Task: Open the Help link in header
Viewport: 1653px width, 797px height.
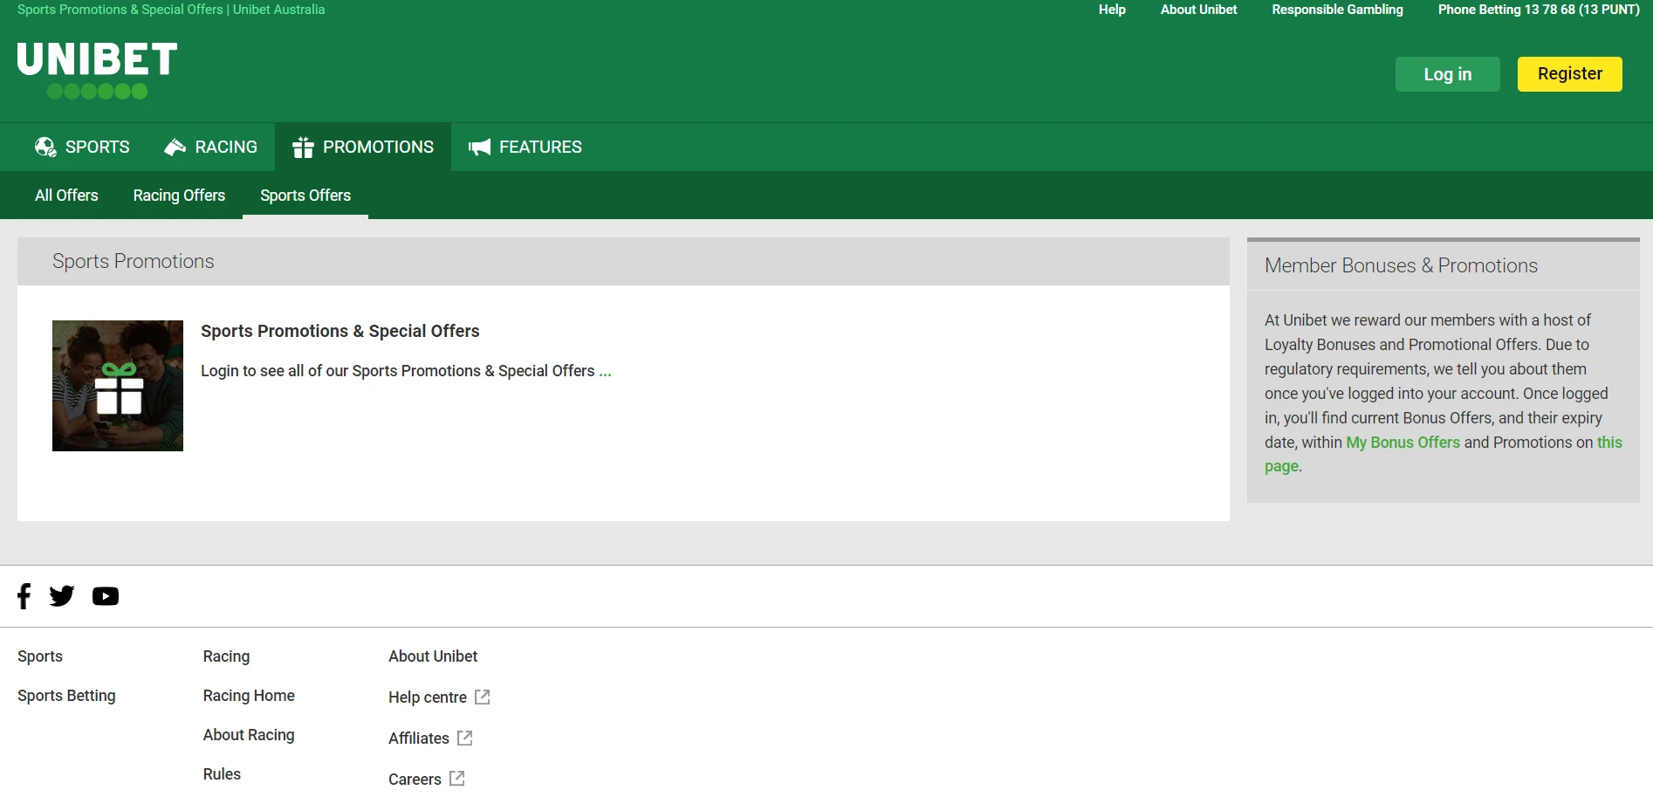Action: point(1112,10)
